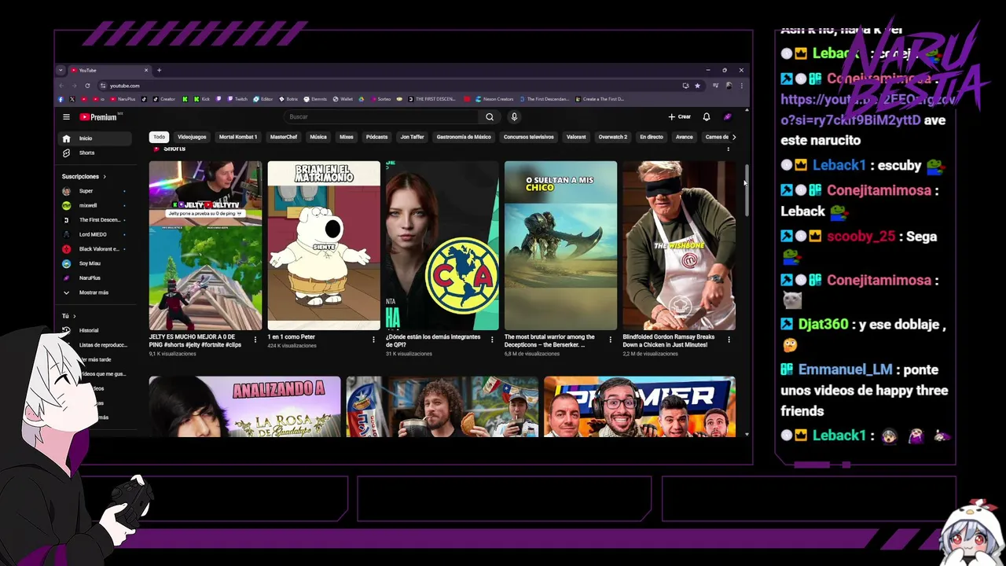This screenshot has height=566, width=1006.
Task: Select the Videojuegos filter chip
Action: pos(192,137)
